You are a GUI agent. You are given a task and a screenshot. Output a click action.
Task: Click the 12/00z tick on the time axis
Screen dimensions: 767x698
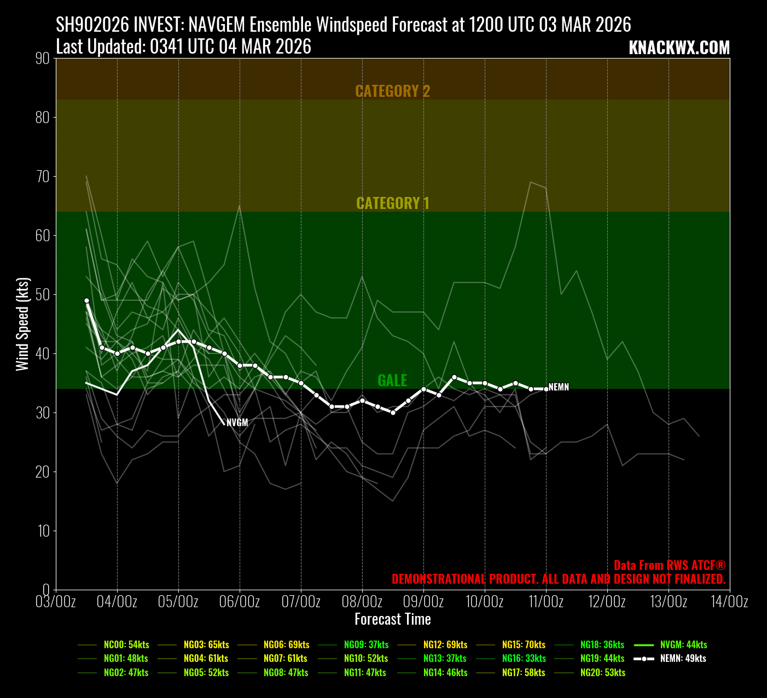point(607,602)
